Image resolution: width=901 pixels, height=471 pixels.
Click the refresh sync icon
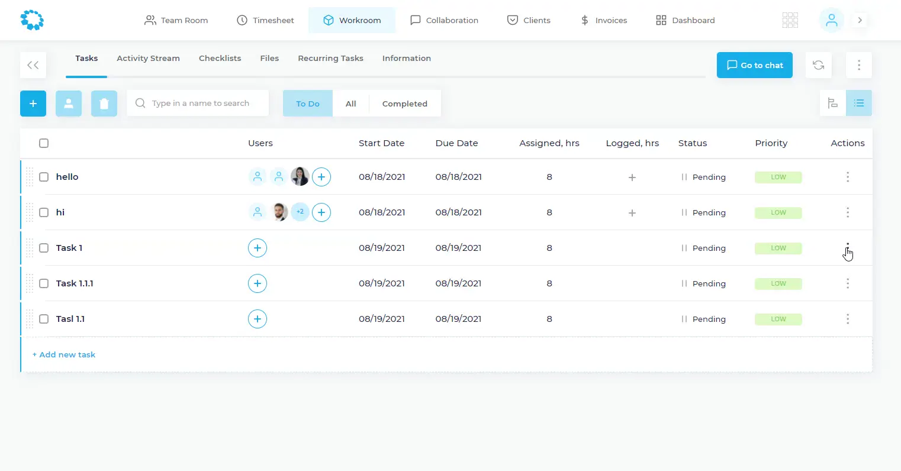pyautogui.click(x=818, y=65)
